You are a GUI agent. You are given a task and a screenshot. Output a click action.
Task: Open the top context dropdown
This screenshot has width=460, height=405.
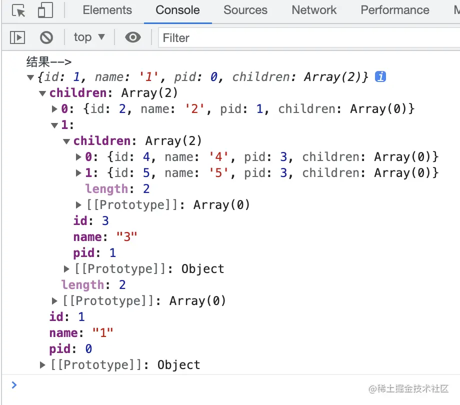[x=89, y=37]
